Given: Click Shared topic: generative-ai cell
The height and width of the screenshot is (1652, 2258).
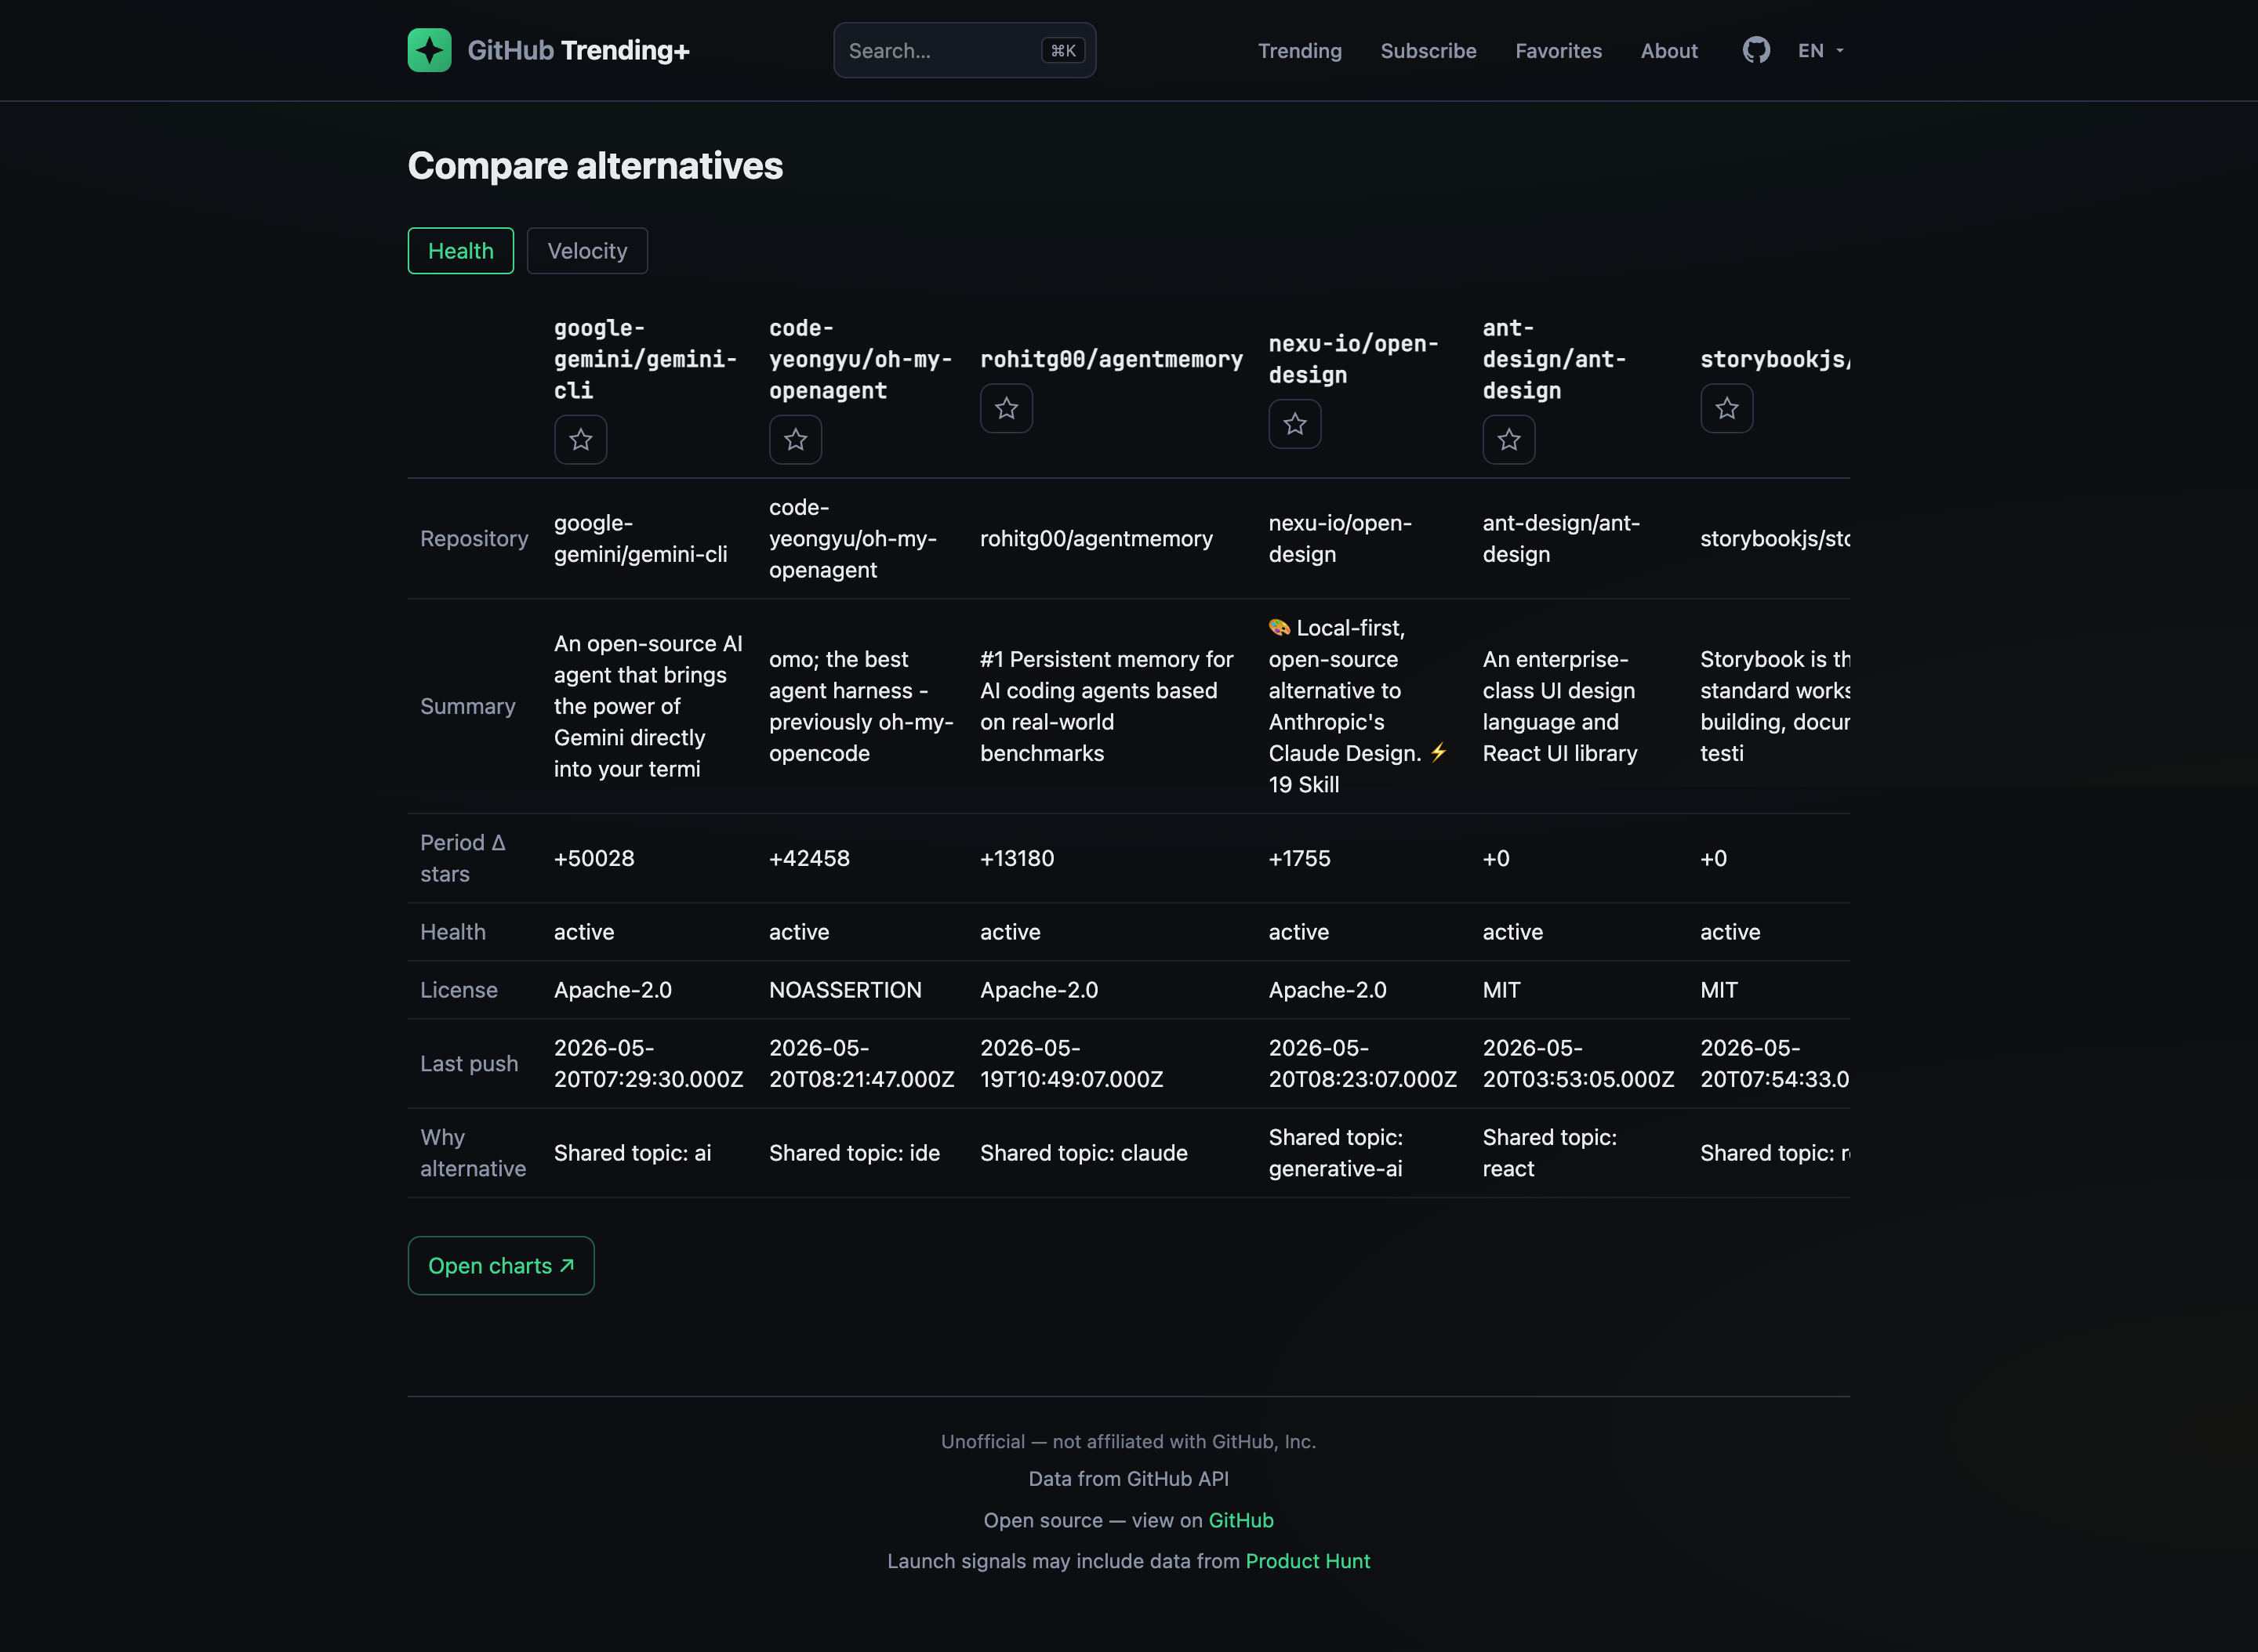Looking at the screenshot, I should [1336, 1153].
